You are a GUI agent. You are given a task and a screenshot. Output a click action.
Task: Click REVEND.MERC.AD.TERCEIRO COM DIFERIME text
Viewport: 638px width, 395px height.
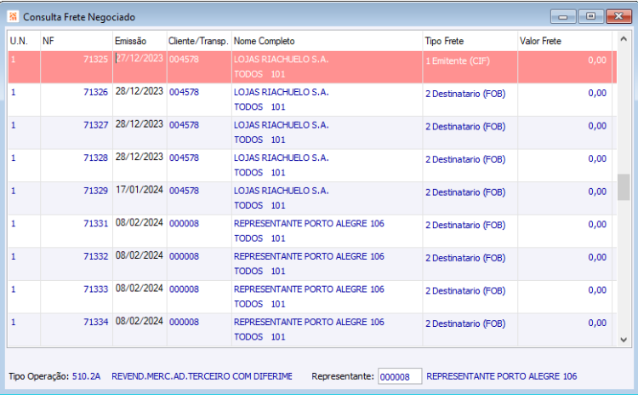click(x=202, y=376)
